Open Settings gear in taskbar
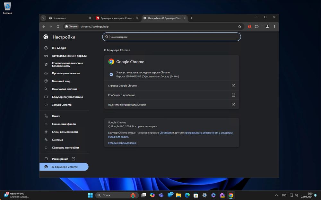Viewport: 321px width, 200px height. [x=205, y=195]
